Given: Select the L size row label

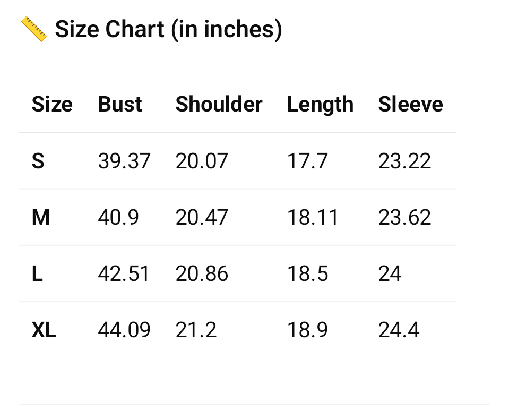Looking at the screenshot, I should [x=37, y=274].
